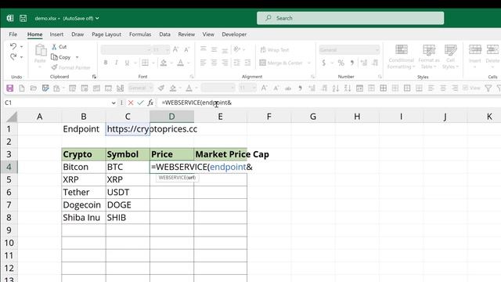Open Insert Function fx dialog
501x282 pixels.
coord(150,103)
